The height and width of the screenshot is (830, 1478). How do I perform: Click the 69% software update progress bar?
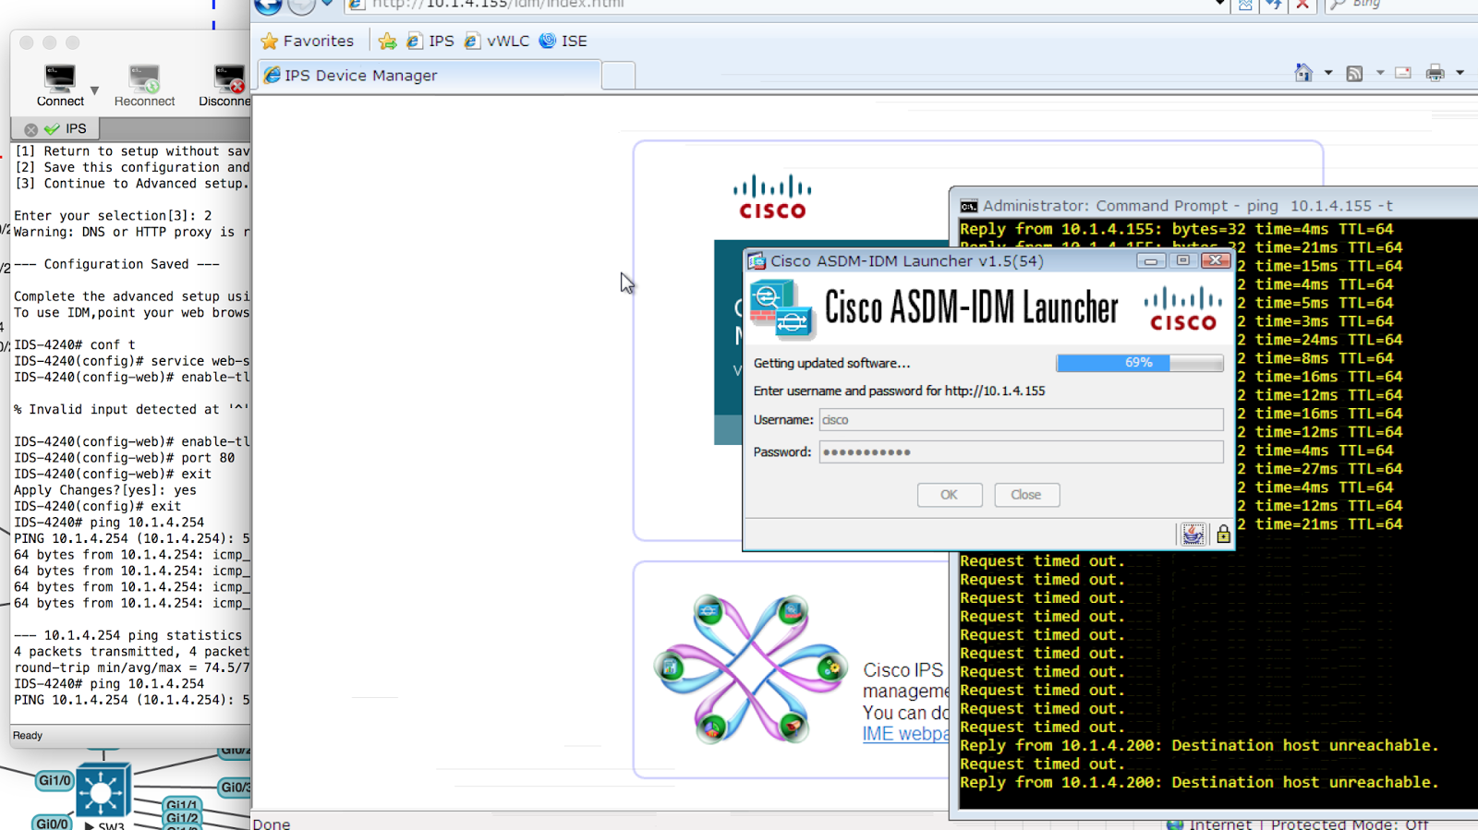pos(1140,363)
